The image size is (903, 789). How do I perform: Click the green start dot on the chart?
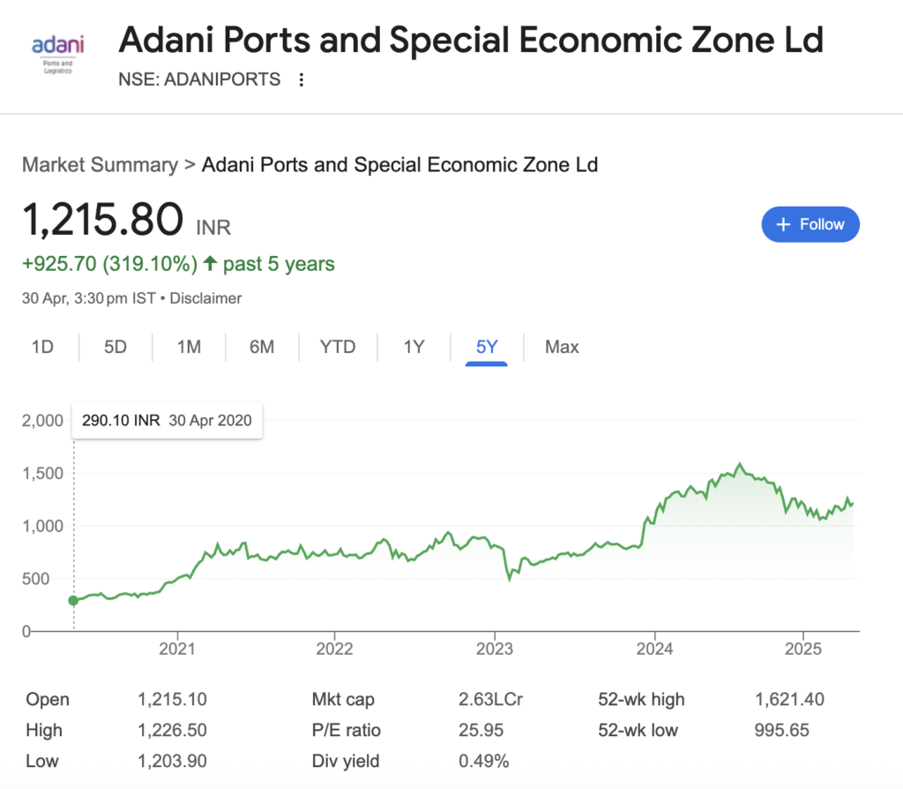click(73, 600)
